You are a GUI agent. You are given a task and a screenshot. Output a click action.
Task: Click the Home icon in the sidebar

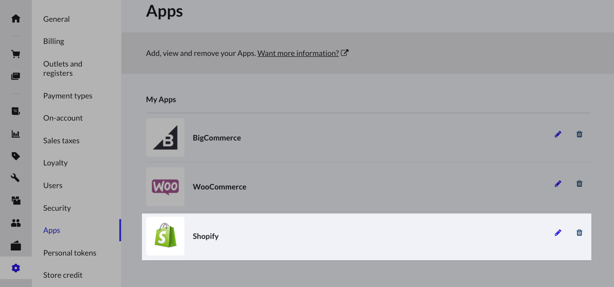click(16, 18)
